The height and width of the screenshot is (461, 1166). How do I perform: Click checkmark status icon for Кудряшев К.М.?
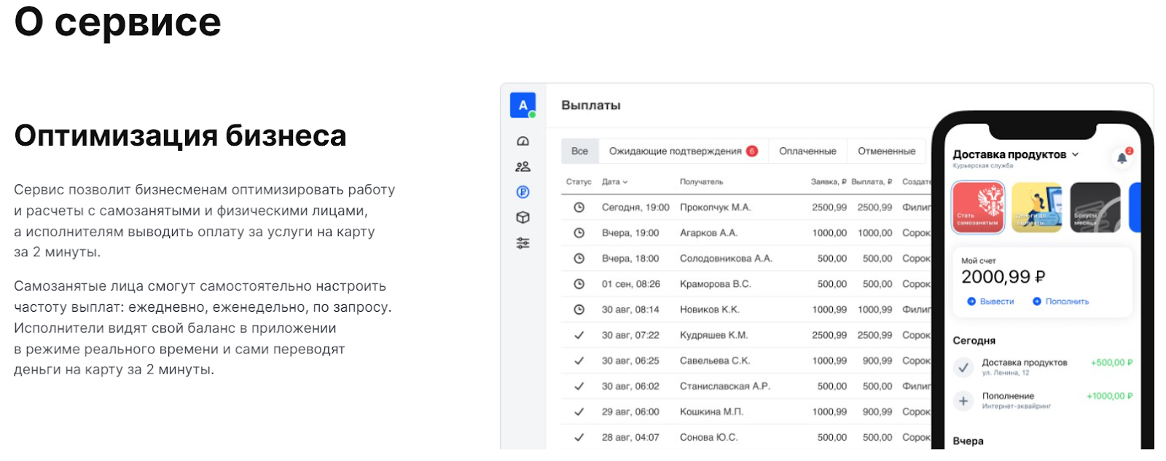(579, 335)
